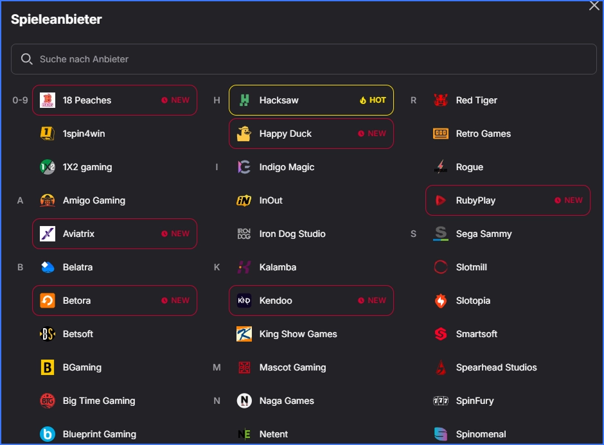
Task: Click the Slotmill circle logo
Action: point(441,267)
